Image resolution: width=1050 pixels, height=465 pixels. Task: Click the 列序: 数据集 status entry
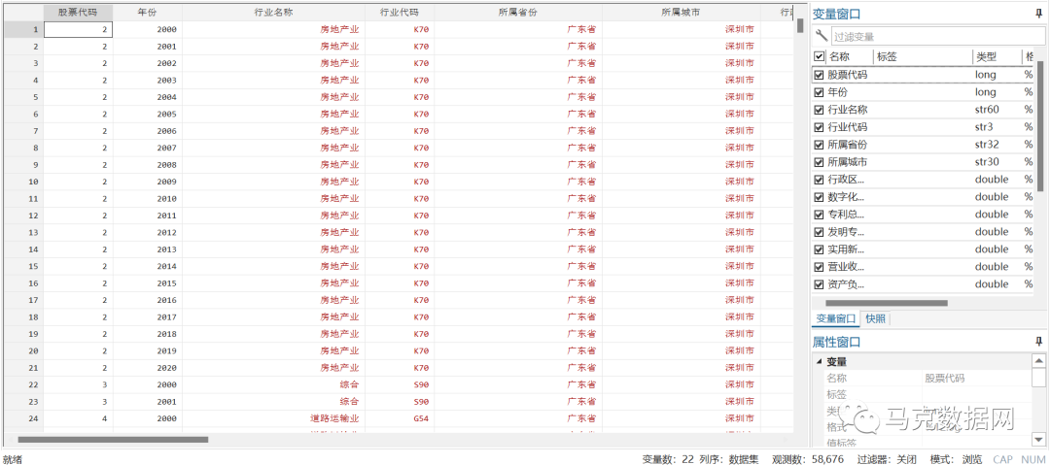(729, 459)
